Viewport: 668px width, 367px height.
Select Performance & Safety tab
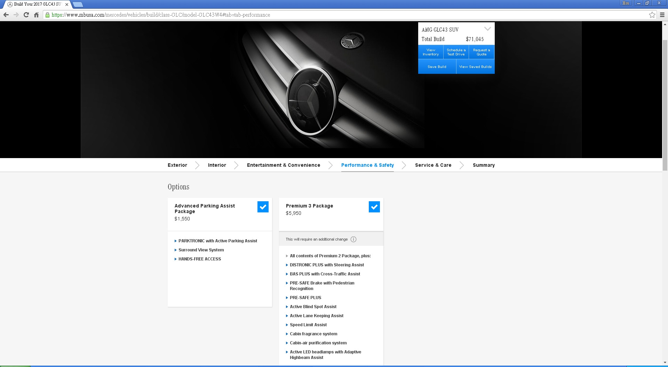click(367, 165)
